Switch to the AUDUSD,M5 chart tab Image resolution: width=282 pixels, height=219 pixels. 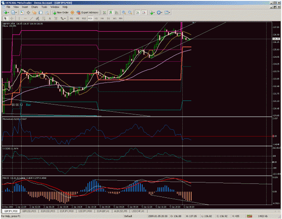click(120, 211)
